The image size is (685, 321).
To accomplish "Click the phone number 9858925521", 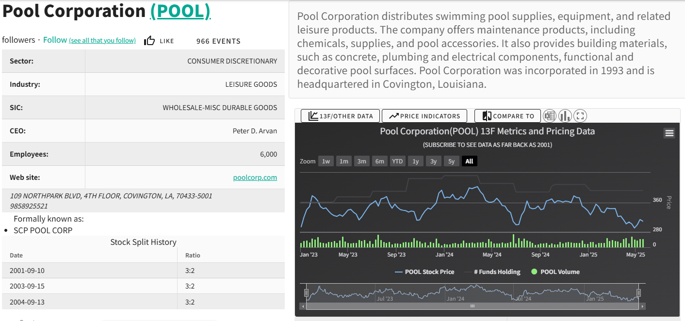I will tap(29, 206).
